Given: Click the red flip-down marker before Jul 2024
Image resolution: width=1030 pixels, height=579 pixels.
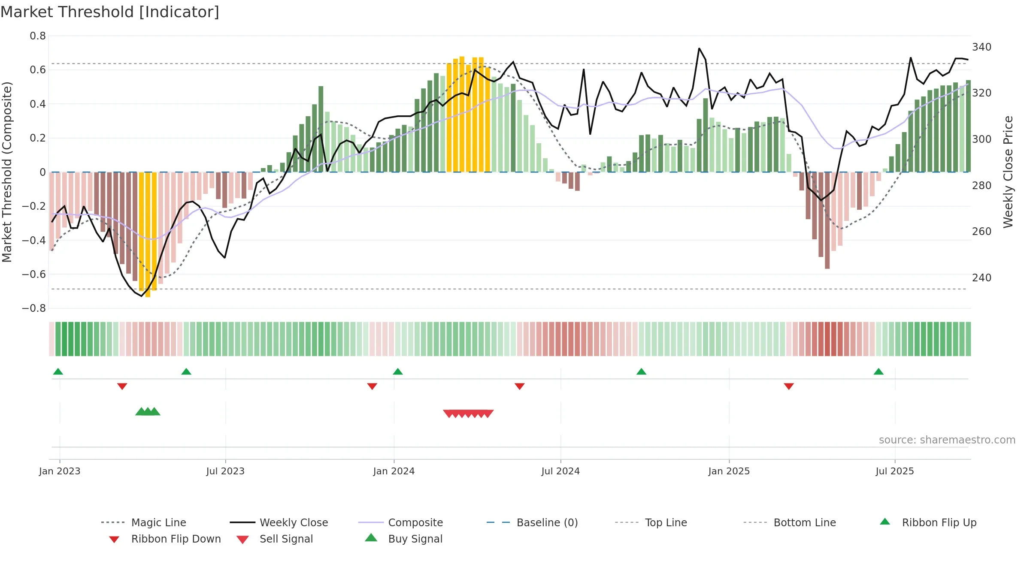Looking at the screenshot, I should 520,386.
